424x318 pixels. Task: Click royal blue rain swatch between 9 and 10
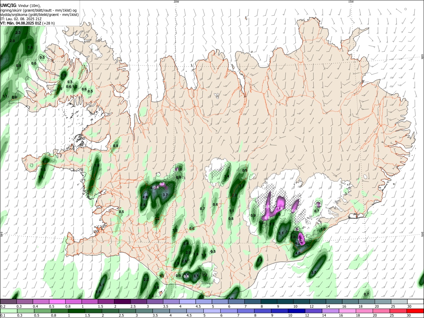point(279,311)
